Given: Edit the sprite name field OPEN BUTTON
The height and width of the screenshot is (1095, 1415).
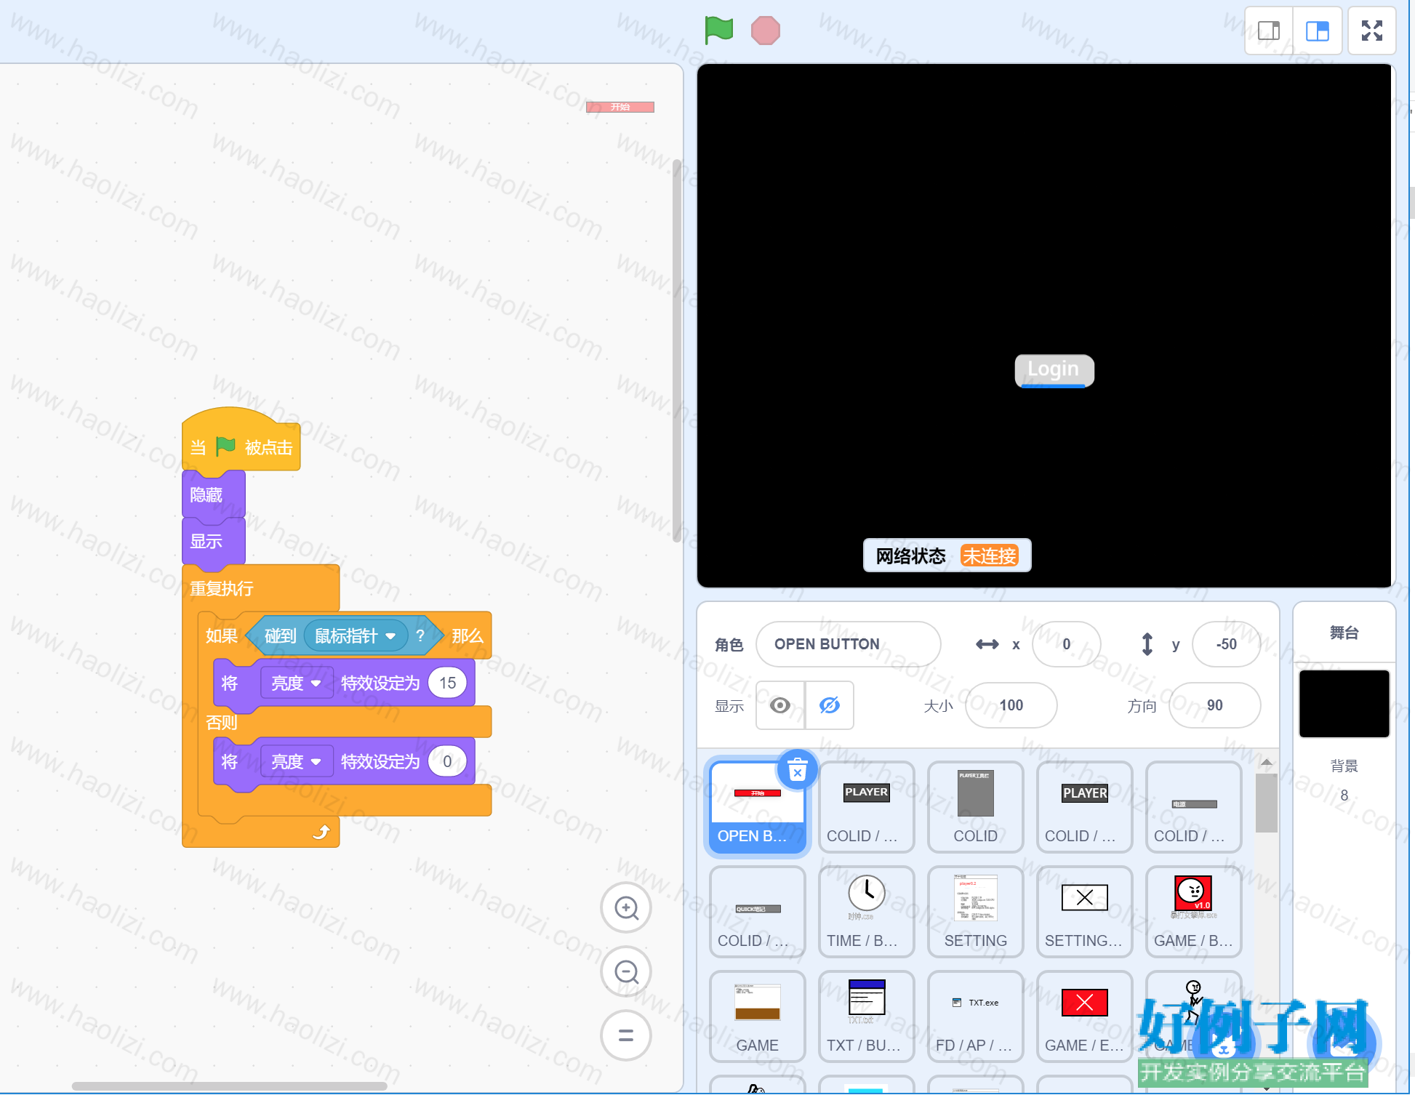Looking at the screenshot, I should pyautogui.click(x=849, y=644).
